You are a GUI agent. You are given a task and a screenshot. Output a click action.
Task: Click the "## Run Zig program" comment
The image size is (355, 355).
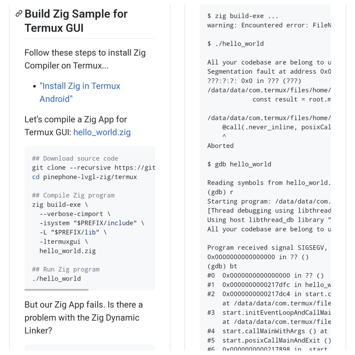[x=66, y=269]
